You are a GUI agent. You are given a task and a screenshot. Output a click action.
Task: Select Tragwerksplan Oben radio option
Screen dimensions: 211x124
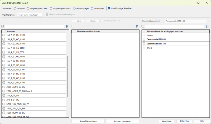pos(28,8)
